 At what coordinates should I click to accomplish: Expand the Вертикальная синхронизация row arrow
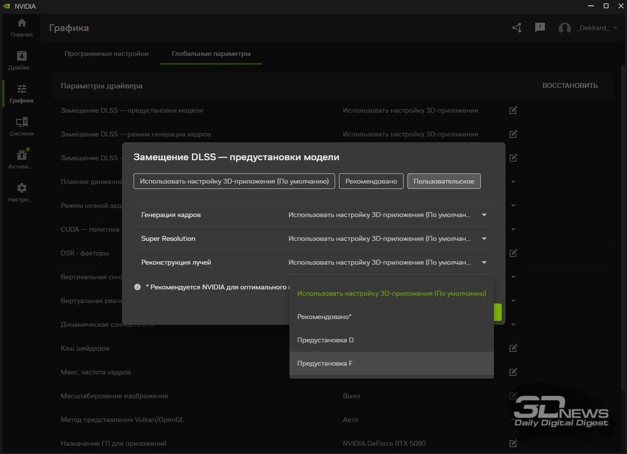513,277
